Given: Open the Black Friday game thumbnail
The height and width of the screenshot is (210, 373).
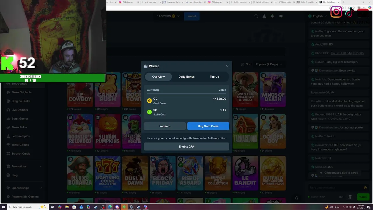Looking at the screenshot, I should [x=163, y=173].
